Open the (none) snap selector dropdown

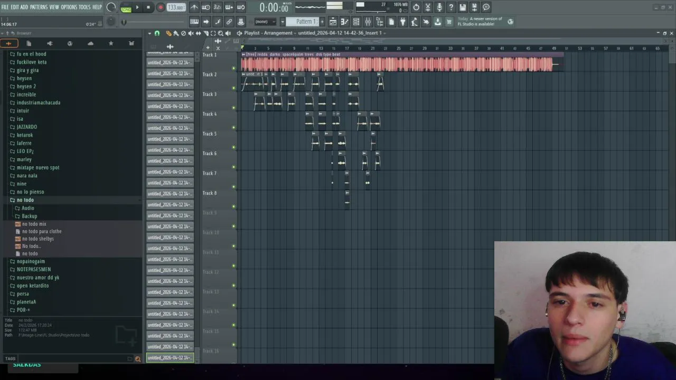tap(266, 22)
